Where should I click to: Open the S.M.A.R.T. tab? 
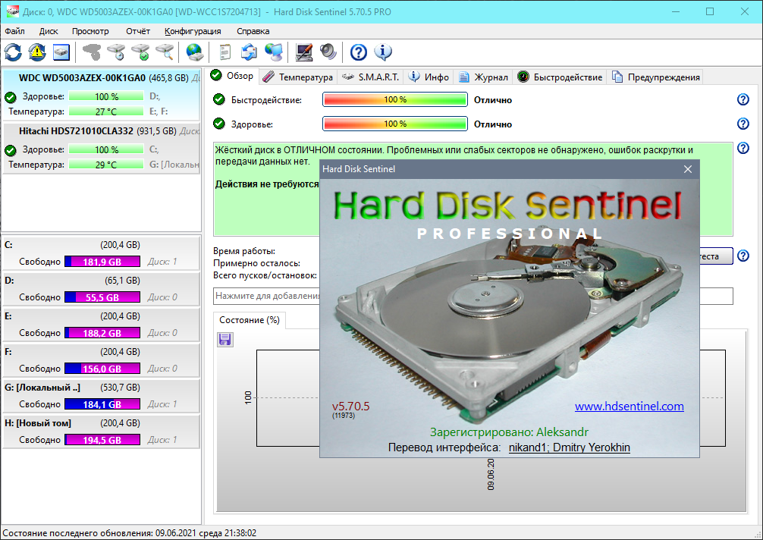[x=370, y=77]
